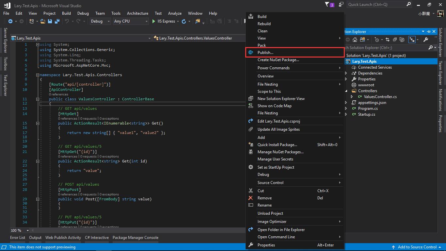Open the IIS Express launch target dropdown arrow
The image size is (446, 251).
tap(178, 21)
